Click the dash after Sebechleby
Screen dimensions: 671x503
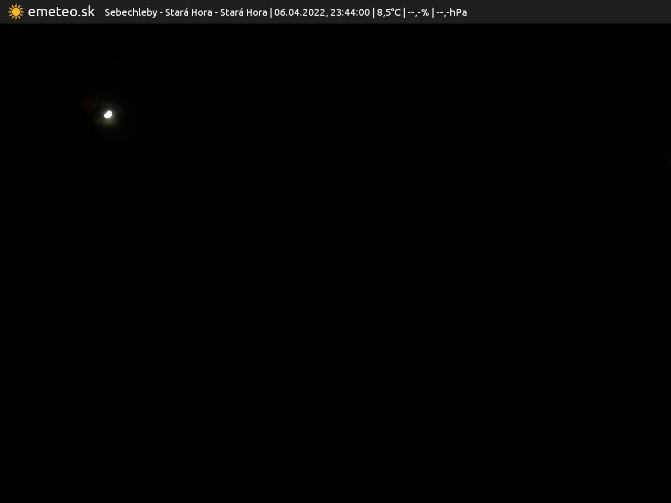(x=161, y=12)
